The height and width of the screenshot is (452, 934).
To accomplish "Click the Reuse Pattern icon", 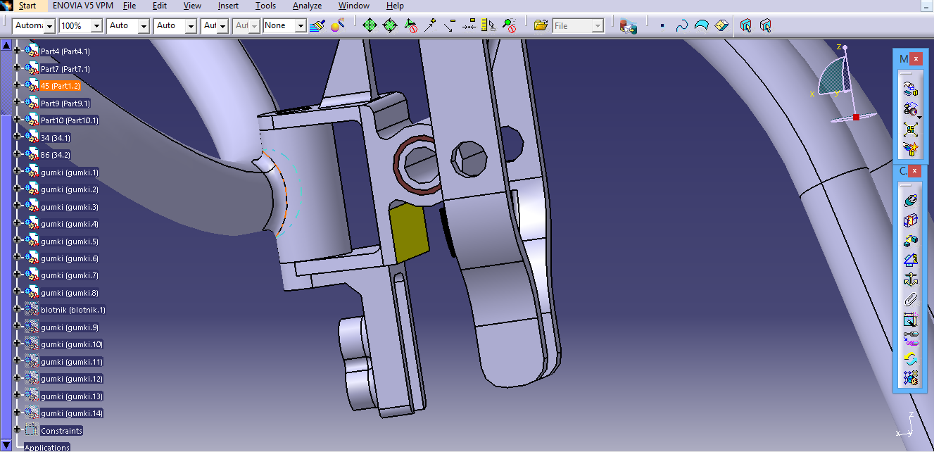I will 911,378.
